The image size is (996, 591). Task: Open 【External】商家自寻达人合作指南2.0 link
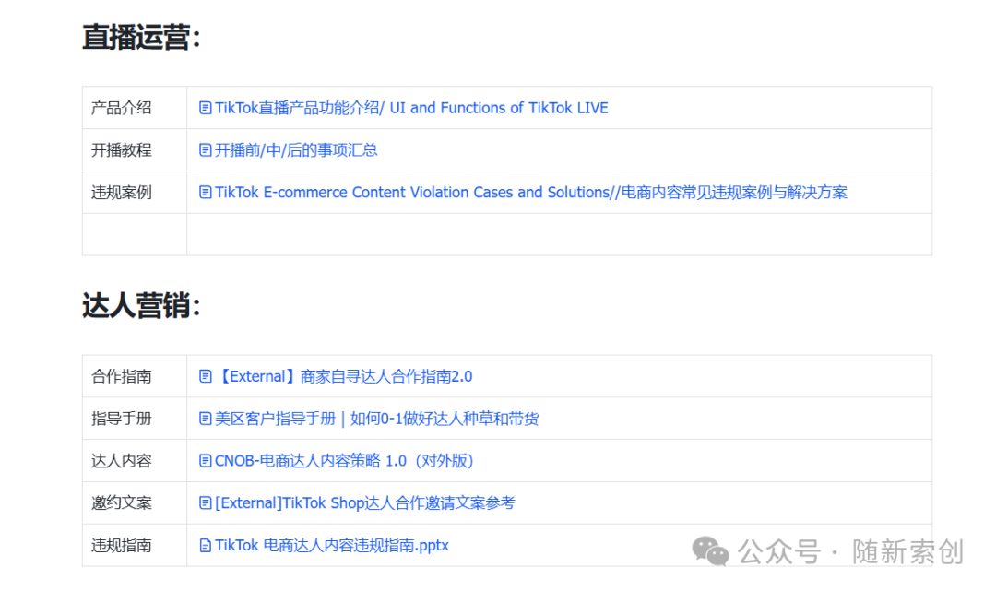click(x=344, y=376)
